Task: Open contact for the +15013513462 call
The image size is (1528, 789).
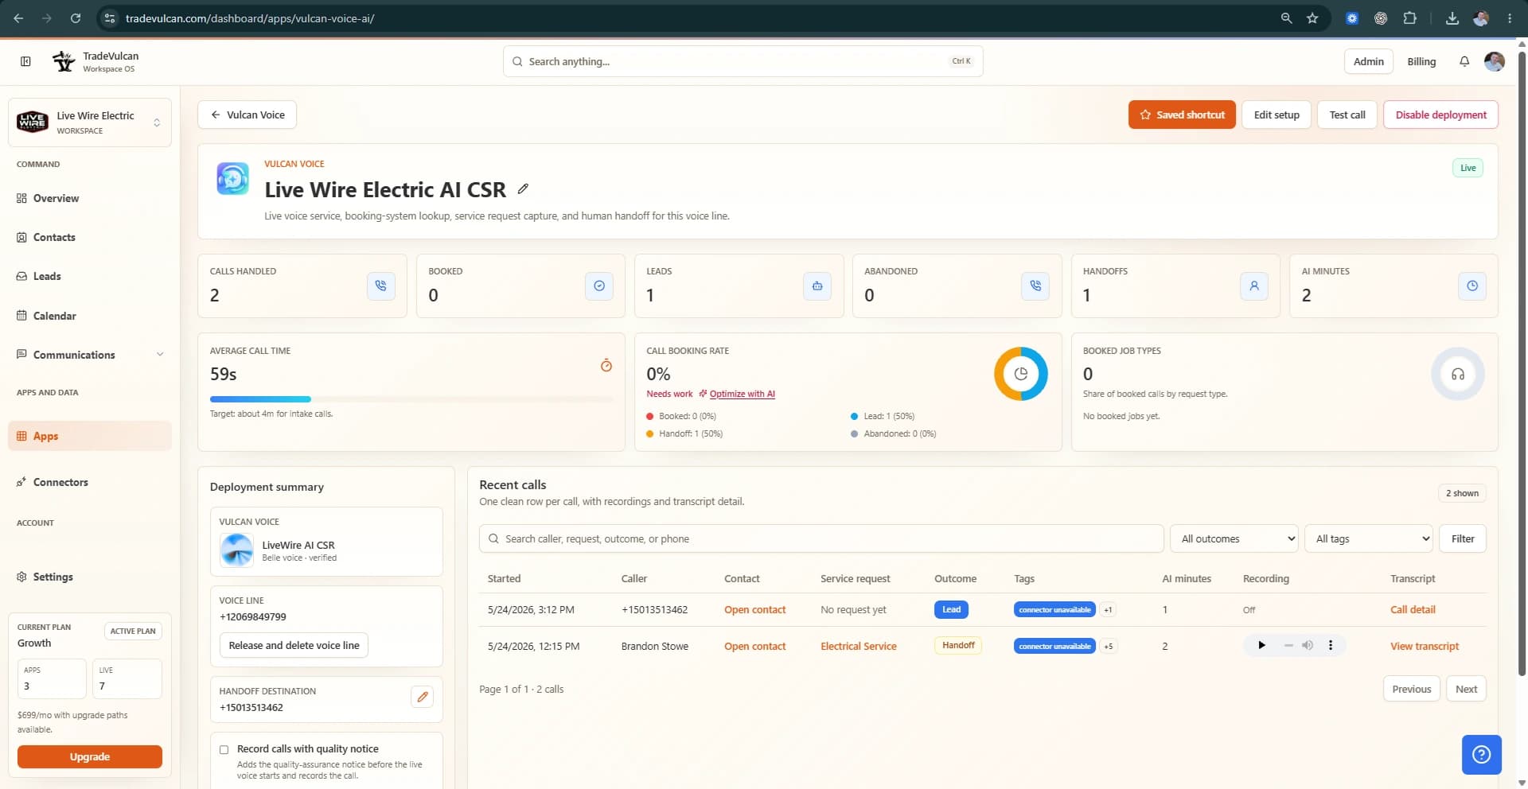Action: point(754,609)
